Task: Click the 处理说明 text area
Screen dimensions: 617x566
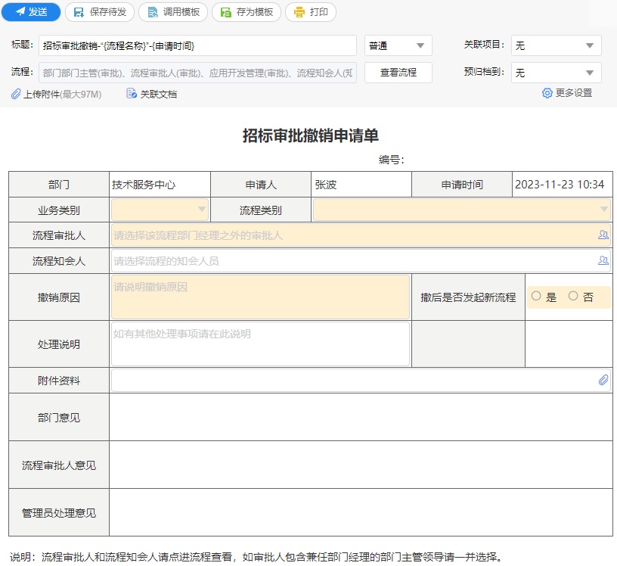Action: coord(261,344)
